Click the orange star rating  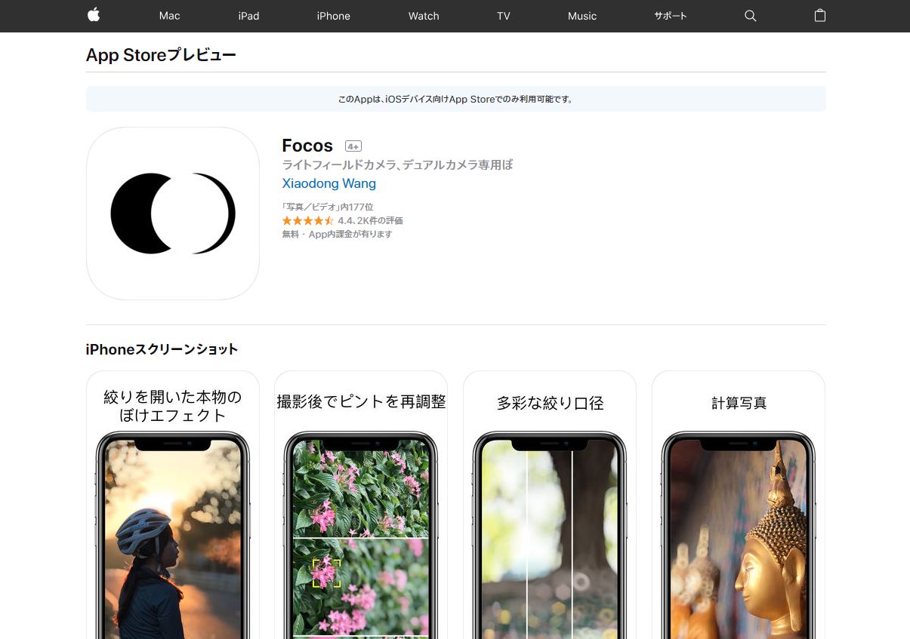tap(307, 221)
